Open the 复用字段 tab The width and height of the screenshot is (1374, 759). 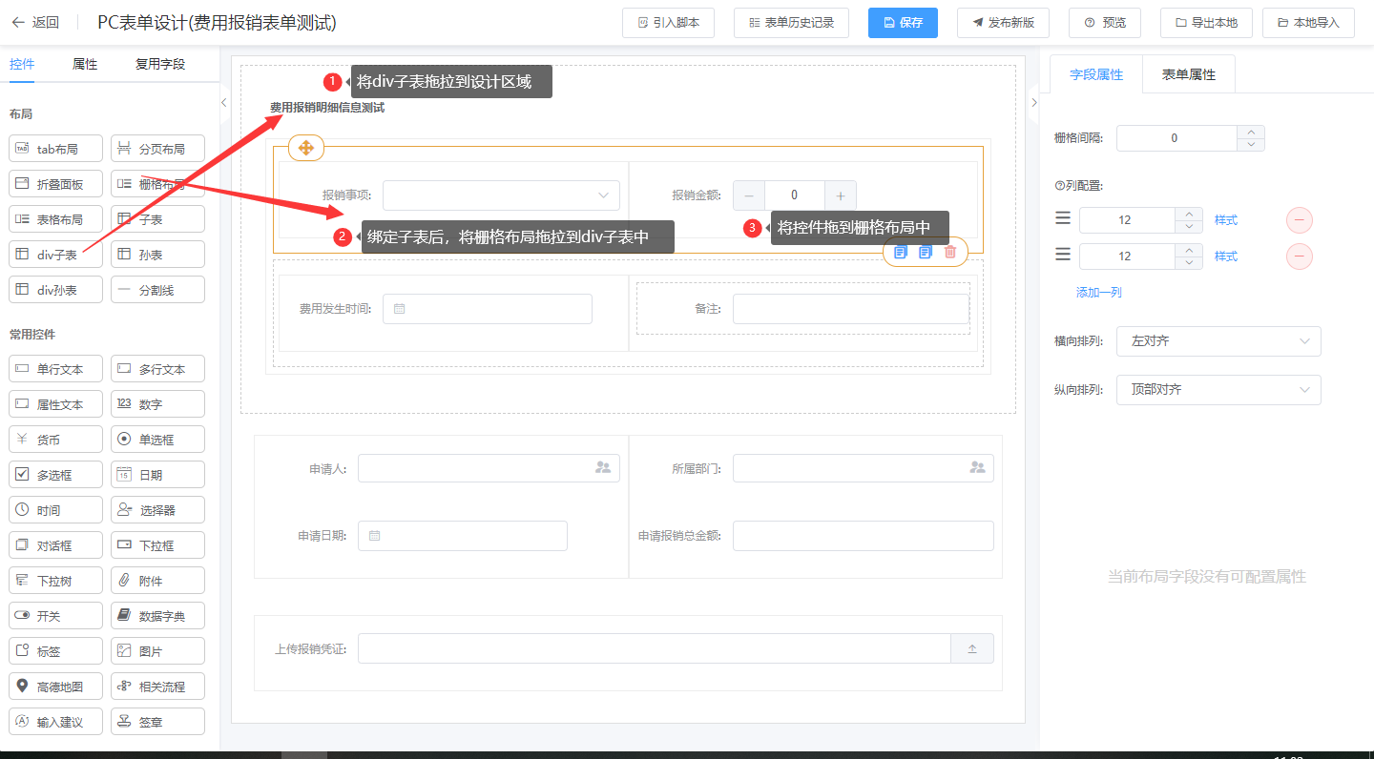[159, 65]
